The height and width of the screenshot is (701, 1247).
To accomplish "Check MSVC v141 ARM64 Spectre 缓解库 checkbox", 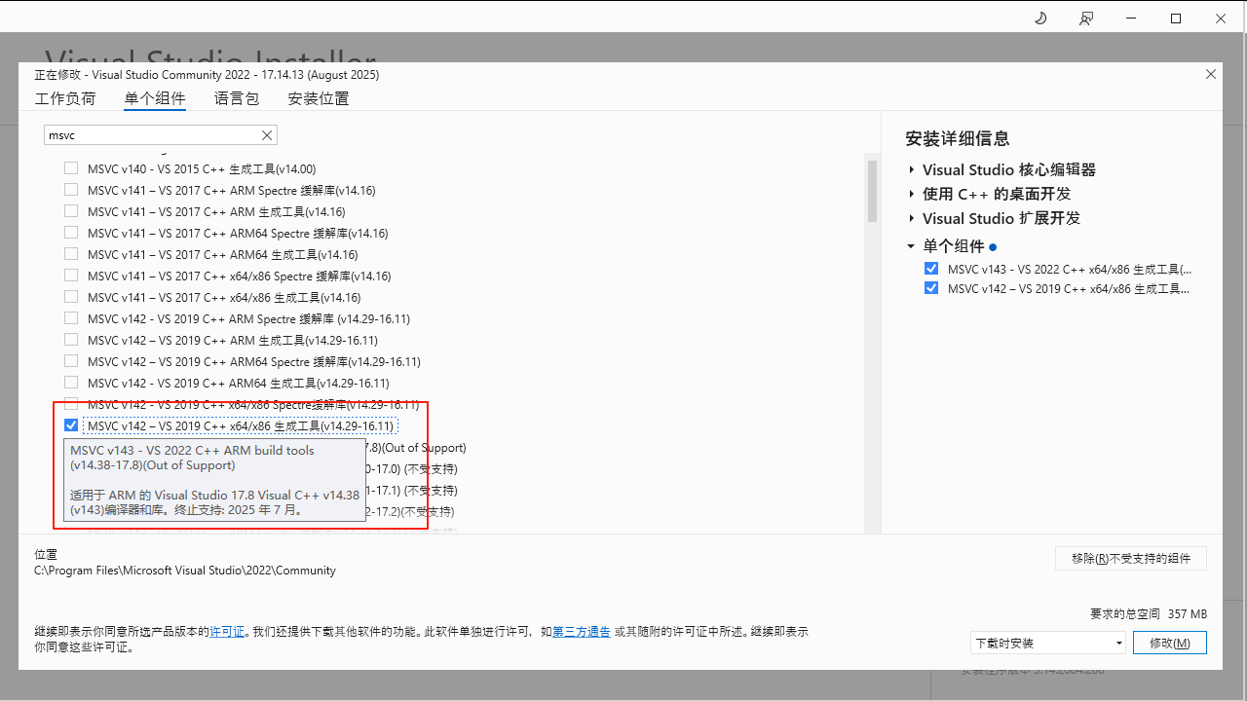I will [71, 233].
